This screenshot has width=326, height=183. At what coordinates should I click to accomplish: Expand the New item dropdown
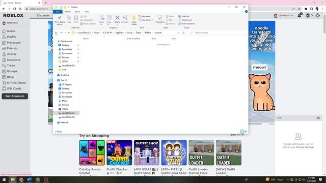[145, 16]
